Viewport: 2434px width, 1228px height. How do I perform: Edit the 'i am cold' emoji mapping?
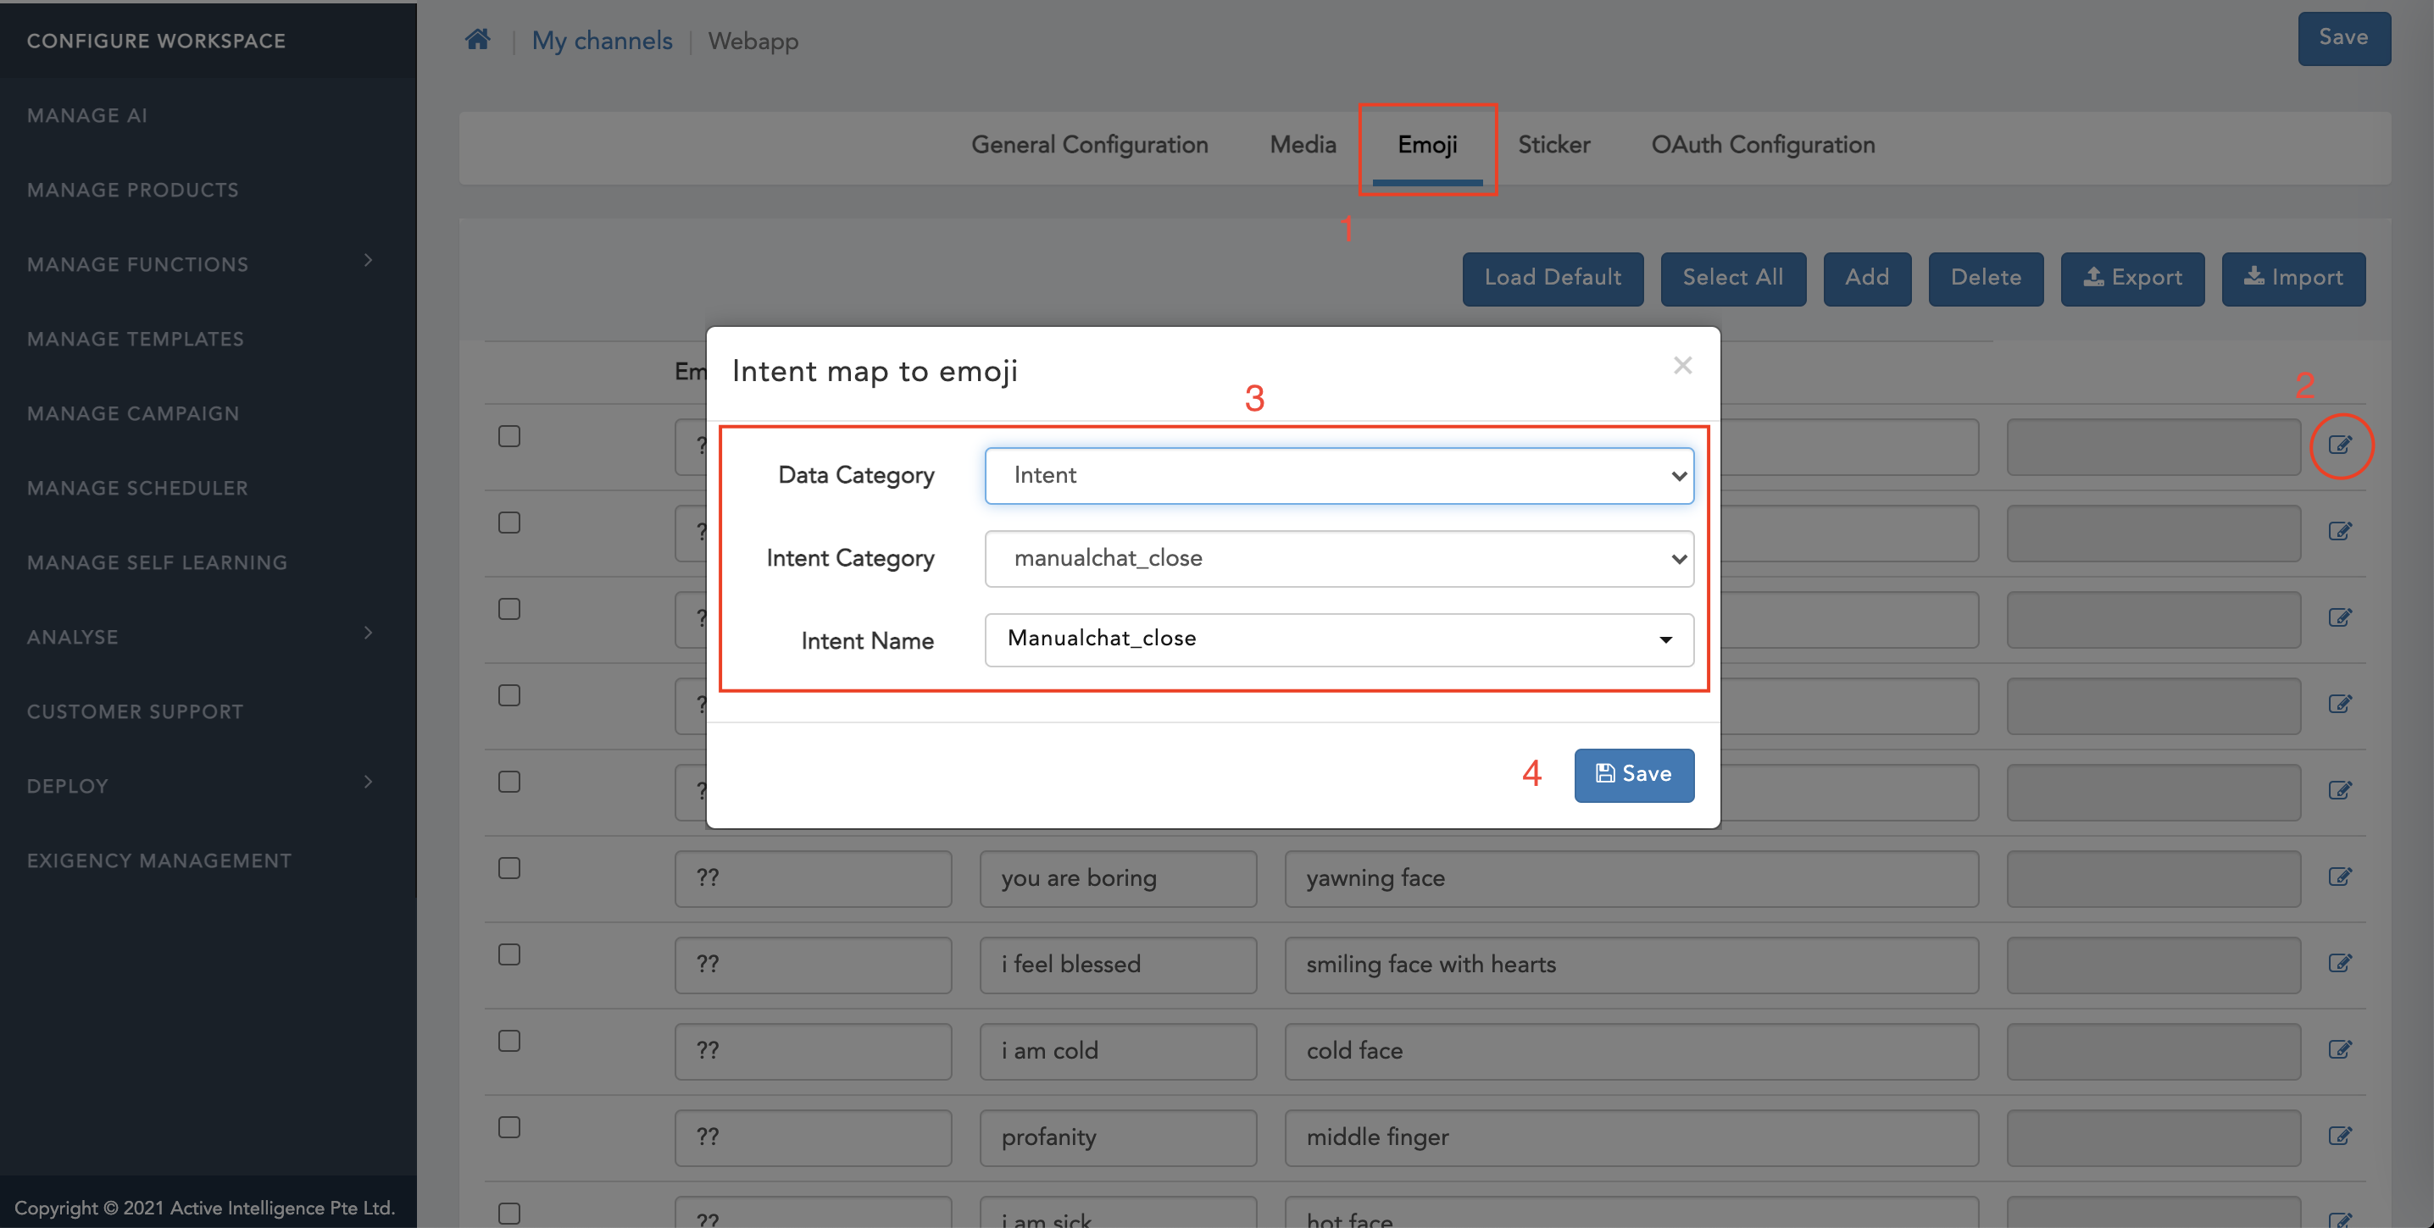click(x=2340, y=1049)
